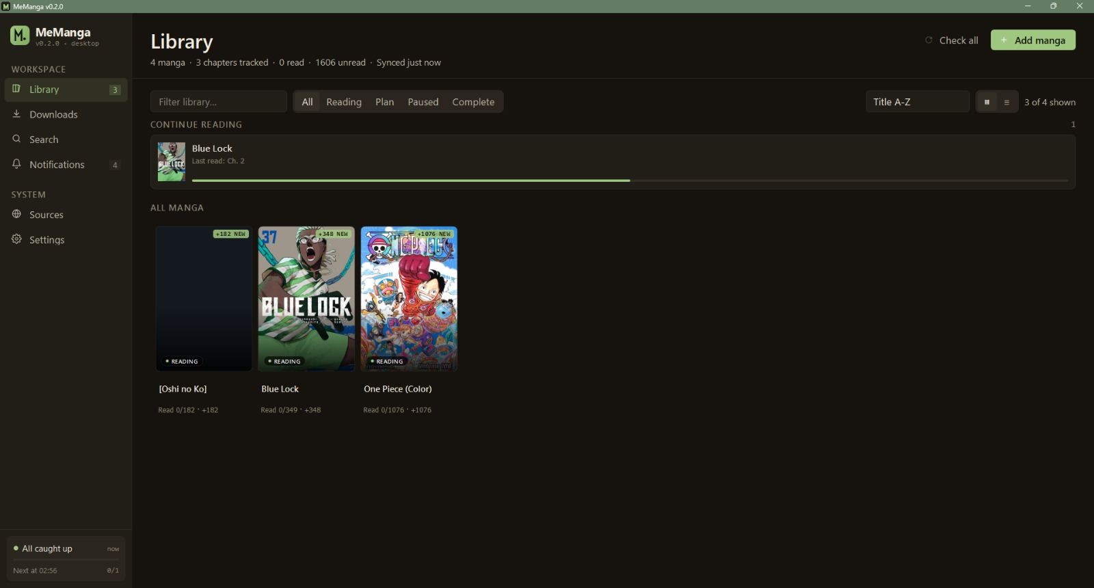Screen dimensions: 1094x588
Task: Click the Add manga button
Action: 1033,40
